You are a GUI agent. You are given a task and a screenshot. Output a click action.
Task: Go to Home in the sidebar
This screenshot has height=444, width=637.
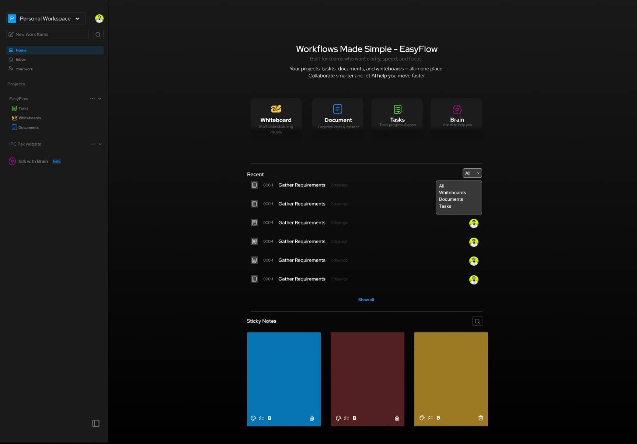(55, 50)
